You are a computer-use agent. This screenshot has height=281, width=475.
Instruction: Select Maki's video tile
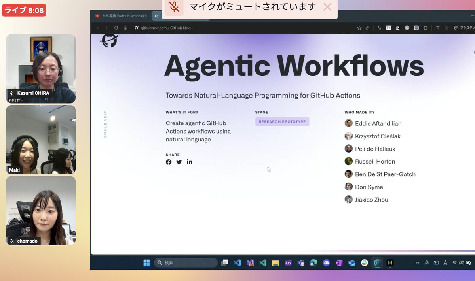point(41,140)
